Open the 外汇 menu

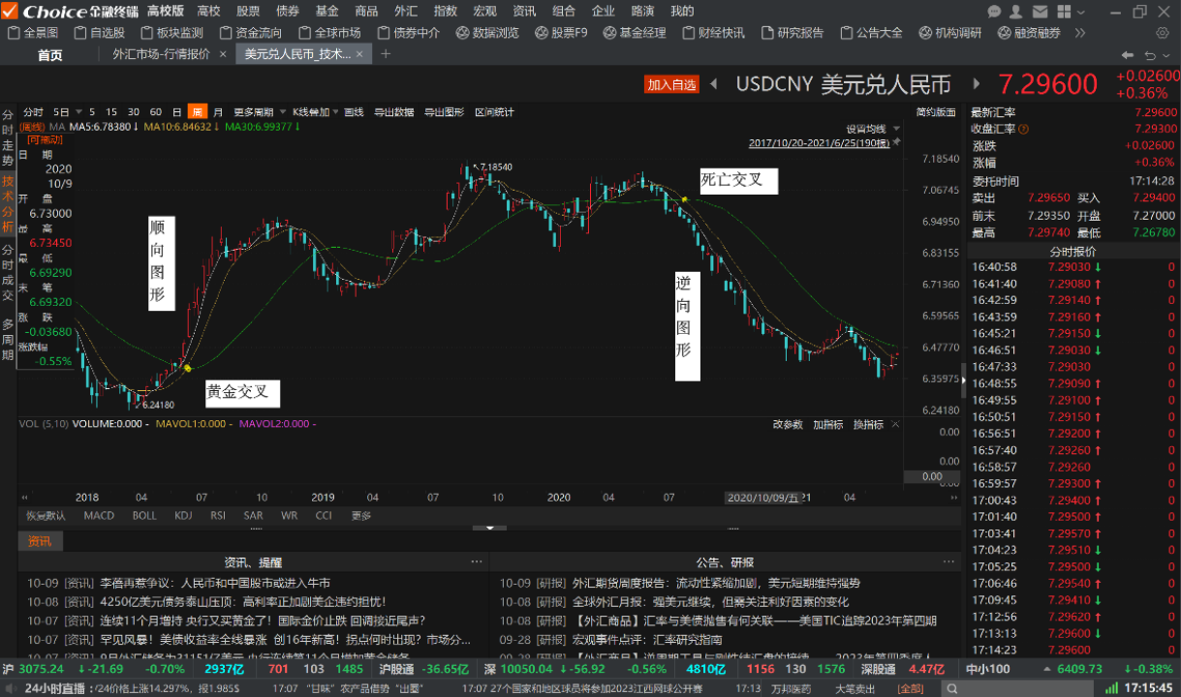pyautogui.click(x=406, y=12)
